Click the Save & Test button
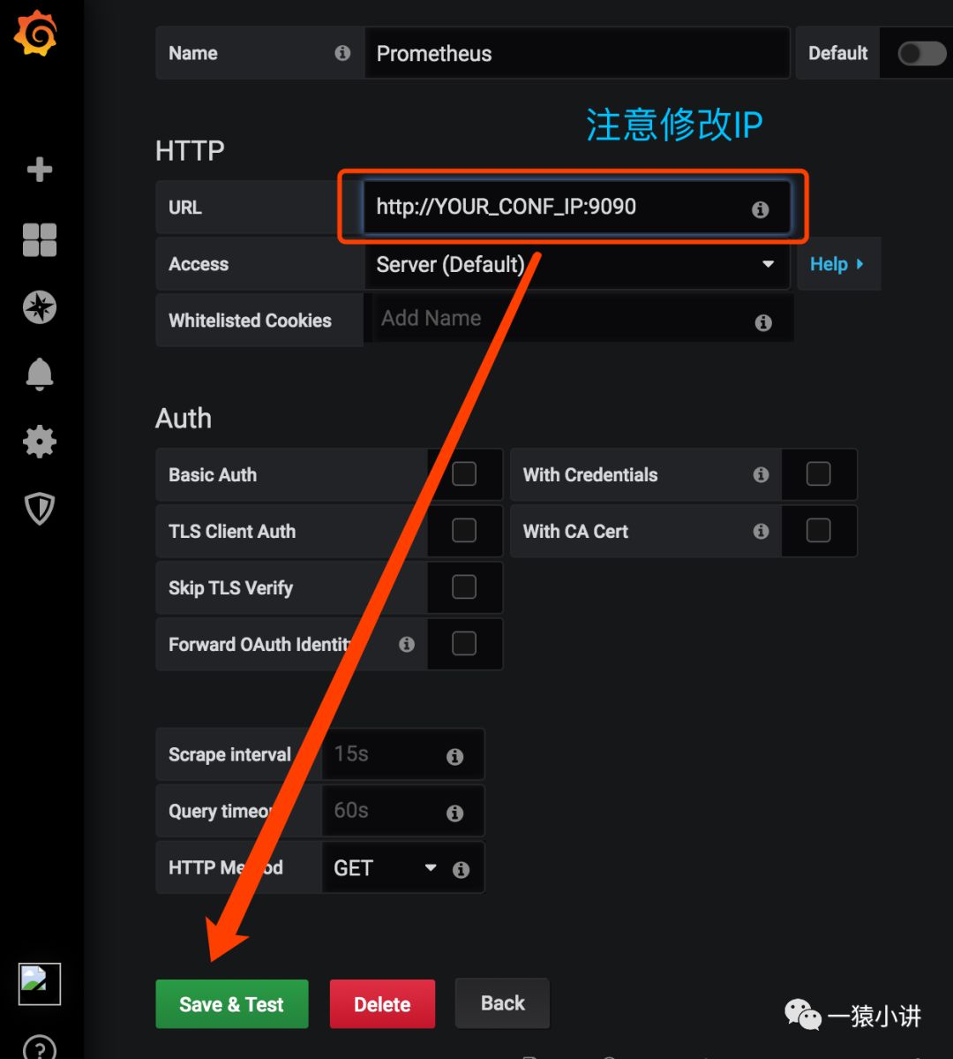This screenshot has height=1059, width=953. (231, 1004)
